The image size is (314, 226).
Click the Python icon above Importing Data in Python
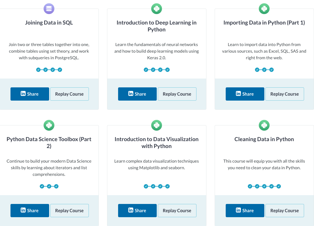[264, 9]
